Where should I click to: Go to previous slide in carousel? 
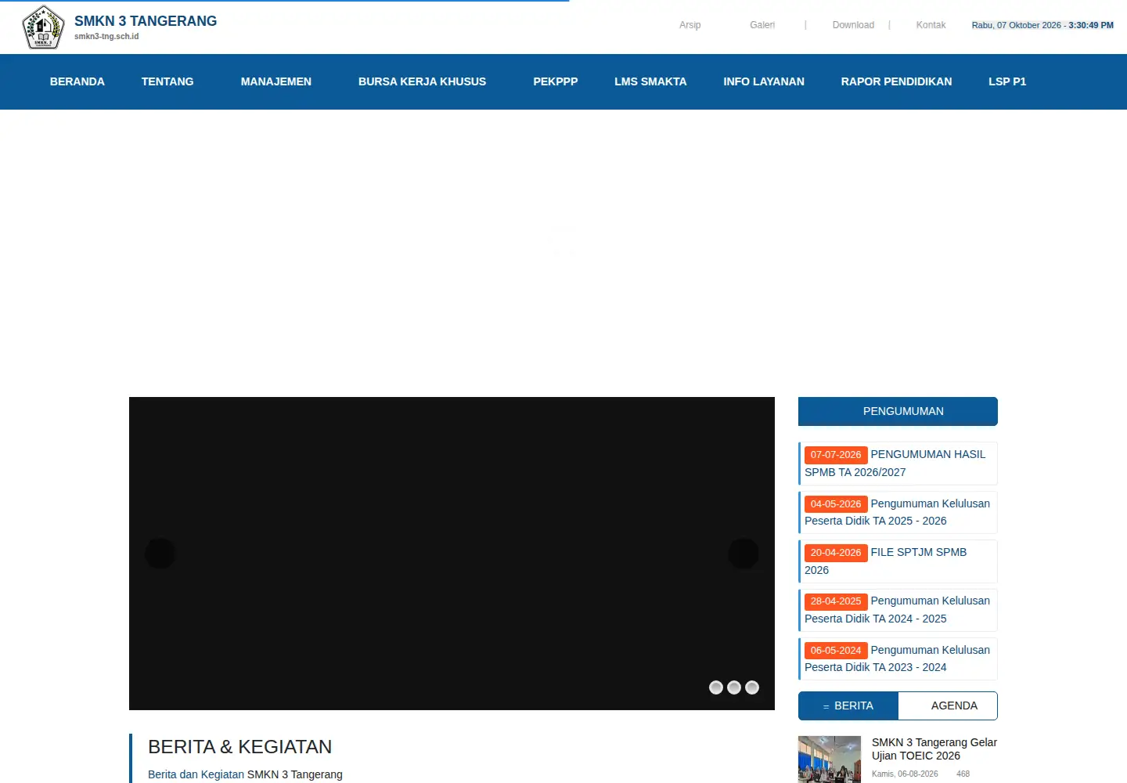tap(160, 554)
